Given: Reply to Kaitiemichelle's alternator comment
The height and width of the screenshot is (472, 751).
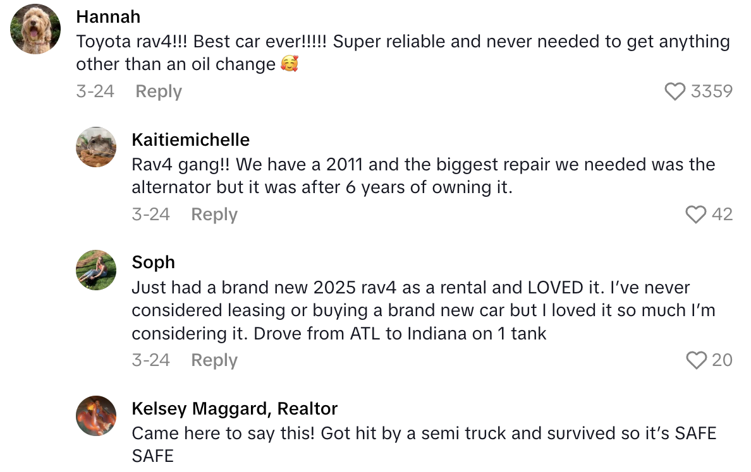Looking at the screenshot, I should point(214,215).
